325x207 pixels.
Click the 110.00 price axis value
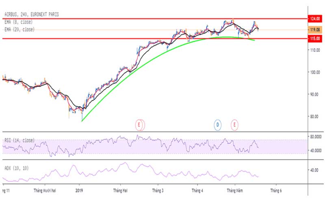[315, 50]
